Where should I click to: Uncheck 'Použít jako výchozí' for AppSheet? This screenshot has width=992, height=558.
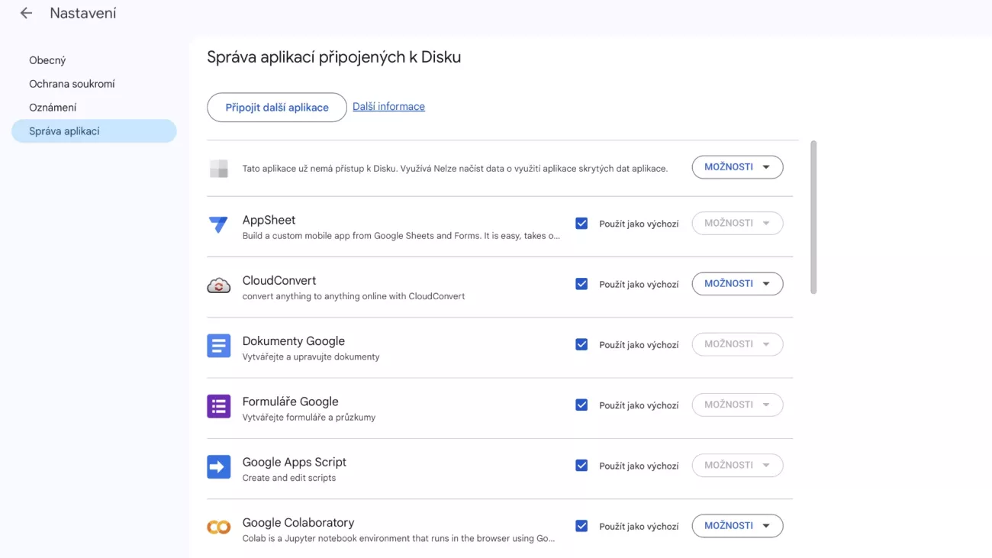pos(581,224)
